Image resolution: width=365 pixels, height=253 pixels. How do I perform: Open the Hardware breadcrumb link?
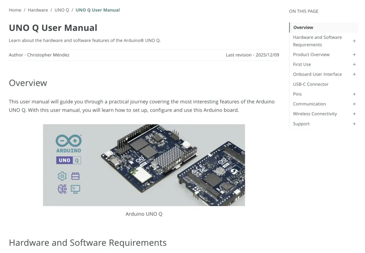(x=38, y=10)
